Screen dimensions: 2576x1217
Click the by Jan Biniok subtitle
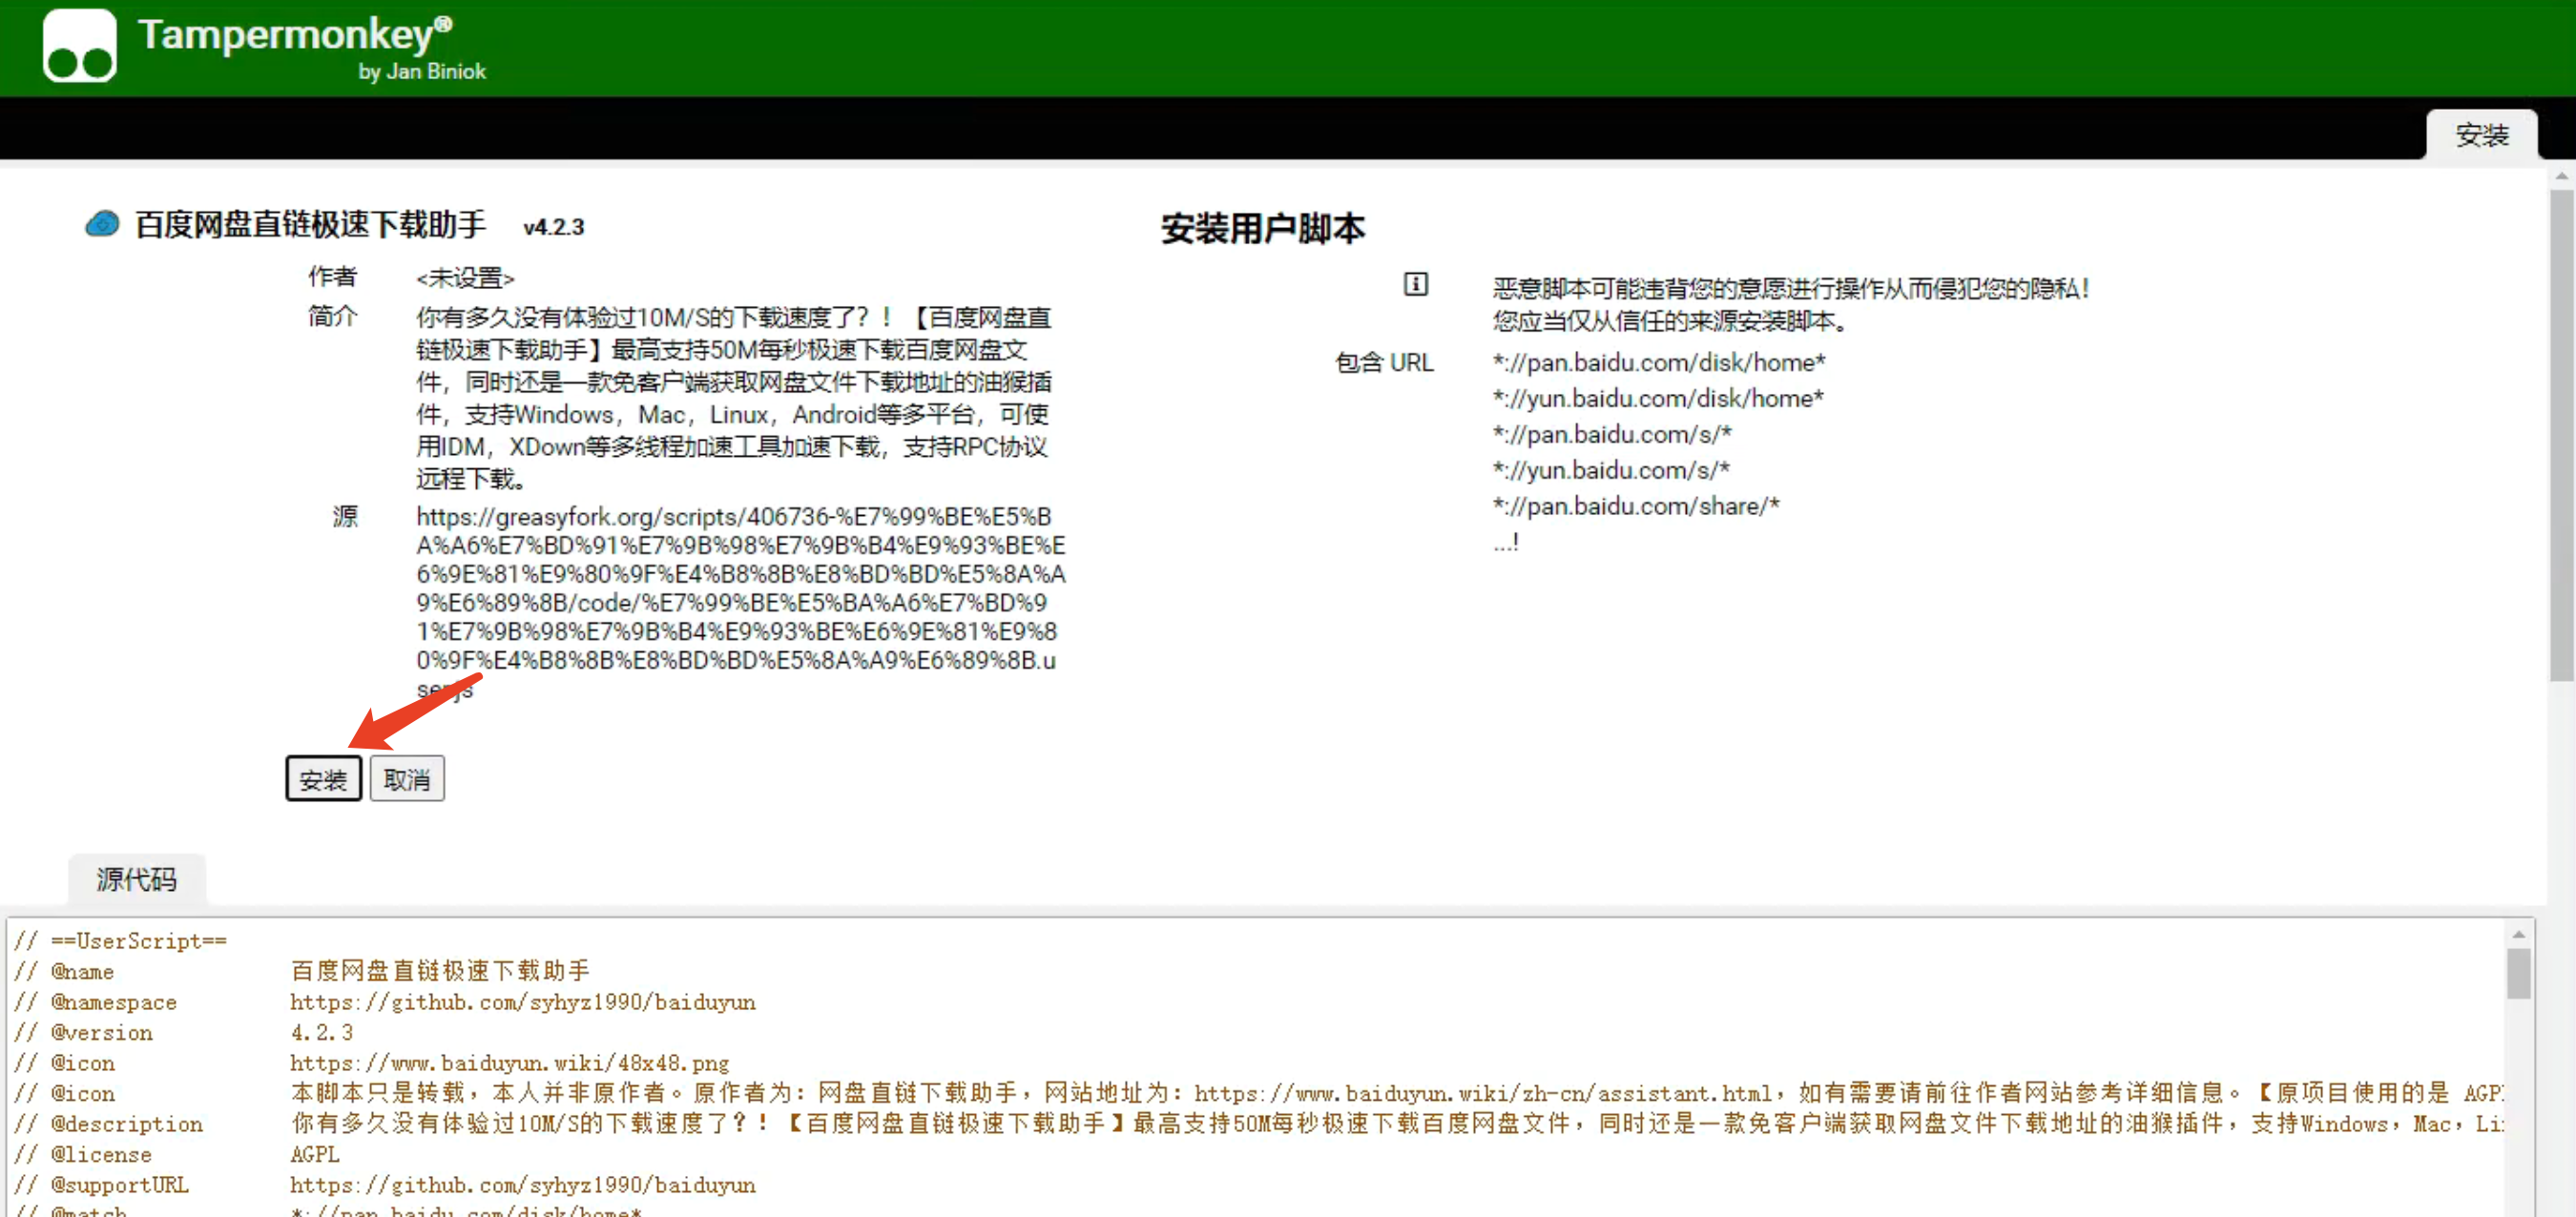point(422,72)
